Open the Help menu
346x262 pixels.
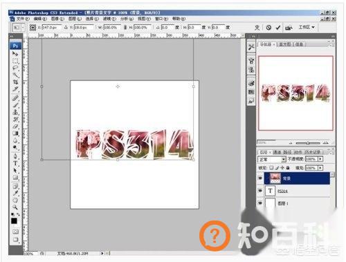coord(179,19)
